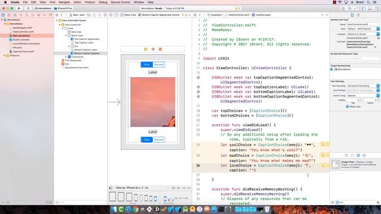Open the Product menu
Viewport: 381px width, 214px height.
pyautogui.click(x=90, y=2)
